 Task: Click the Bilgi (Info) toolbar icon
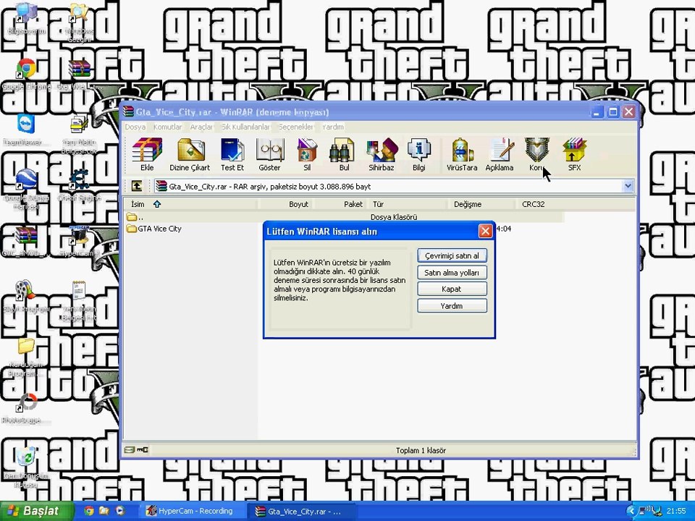click(x=419, y=155)
